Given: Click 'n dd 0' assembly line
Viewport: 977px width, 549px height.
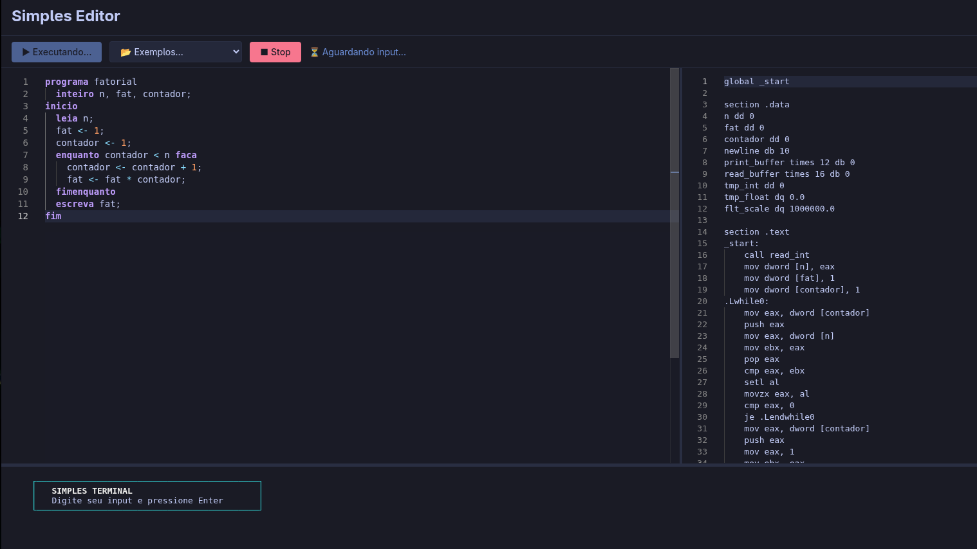Looking at the screenshot, I should tap(739, 116).
